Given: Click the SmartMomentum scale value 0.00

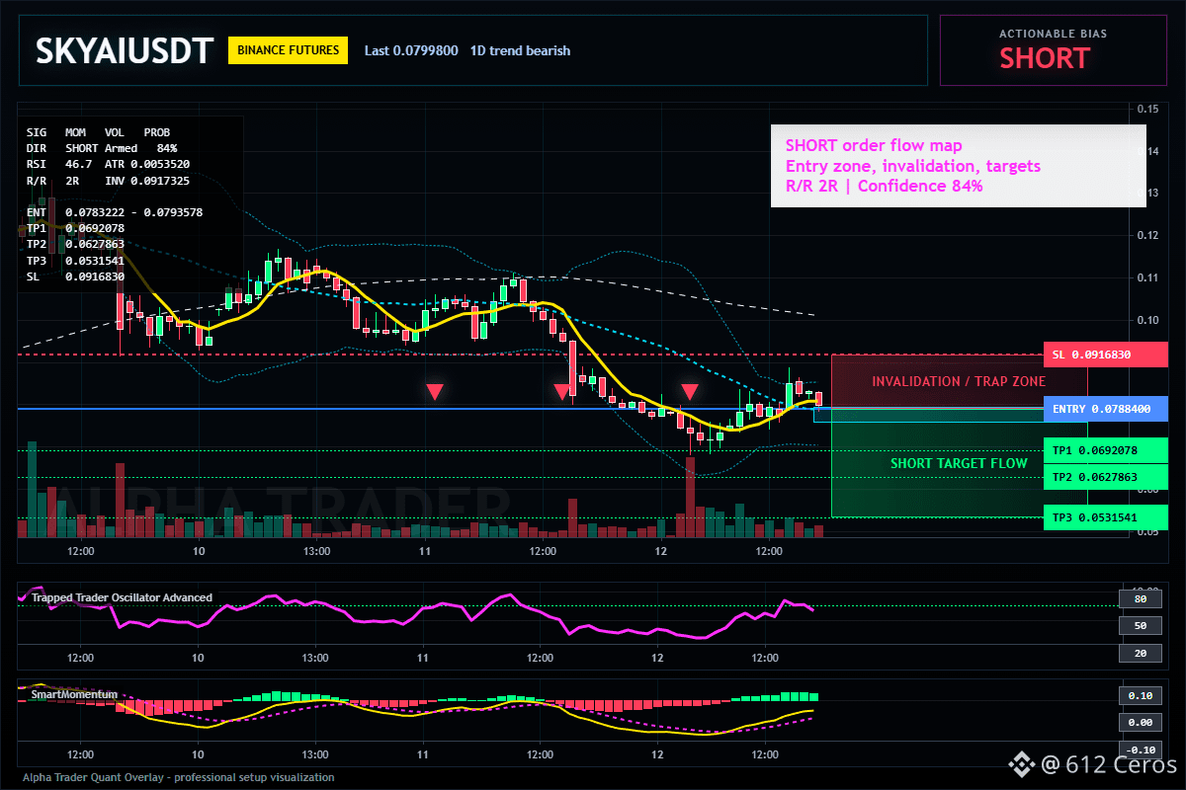Looking at the screenshot, I should click(1139, 723).
